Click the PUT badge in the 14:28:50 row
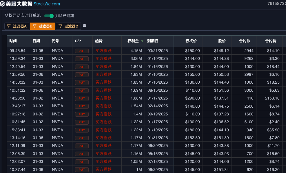This screenshot has height=173, width=286. coord(82,98)
